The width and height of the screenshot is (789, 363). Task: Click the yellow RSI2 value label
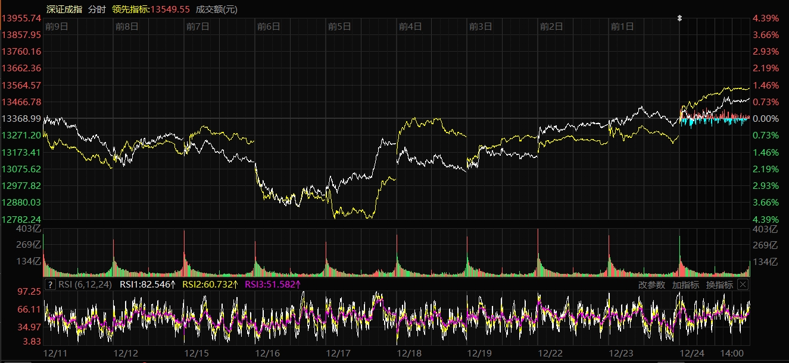tap(208, 285)
